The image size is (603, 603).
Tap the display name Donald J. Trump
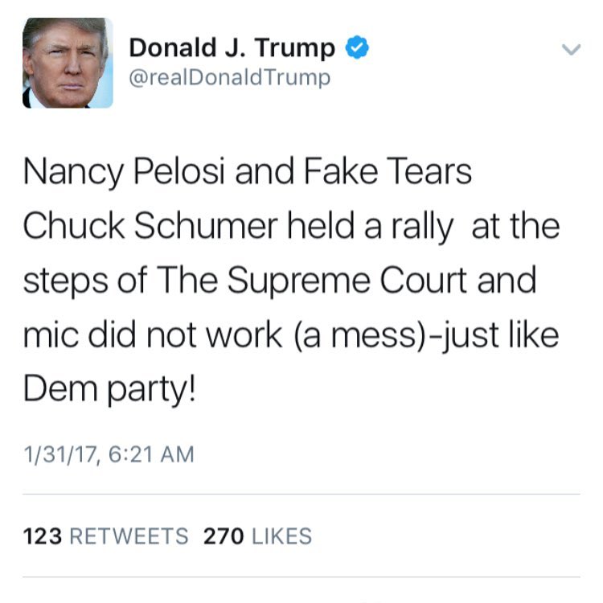[232, 47]
